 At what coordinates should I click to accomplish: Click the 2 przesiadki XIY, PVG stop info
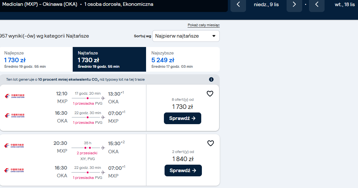click(87, 156)
